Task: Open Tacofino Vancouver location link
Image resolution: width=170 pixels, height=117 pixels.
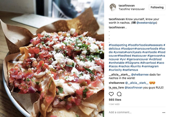Action: point(132,9)
